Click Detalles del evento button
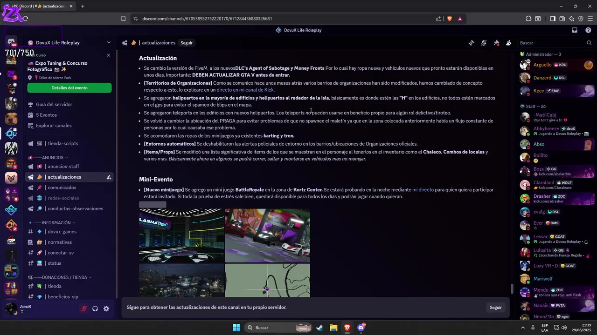597x335 pixels. pos(69,88)
